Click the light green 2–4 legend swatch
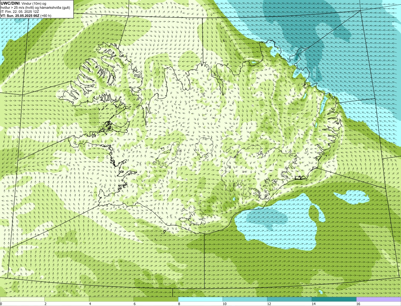The height and width of the screenshot is (306, 401). [67, 299]
